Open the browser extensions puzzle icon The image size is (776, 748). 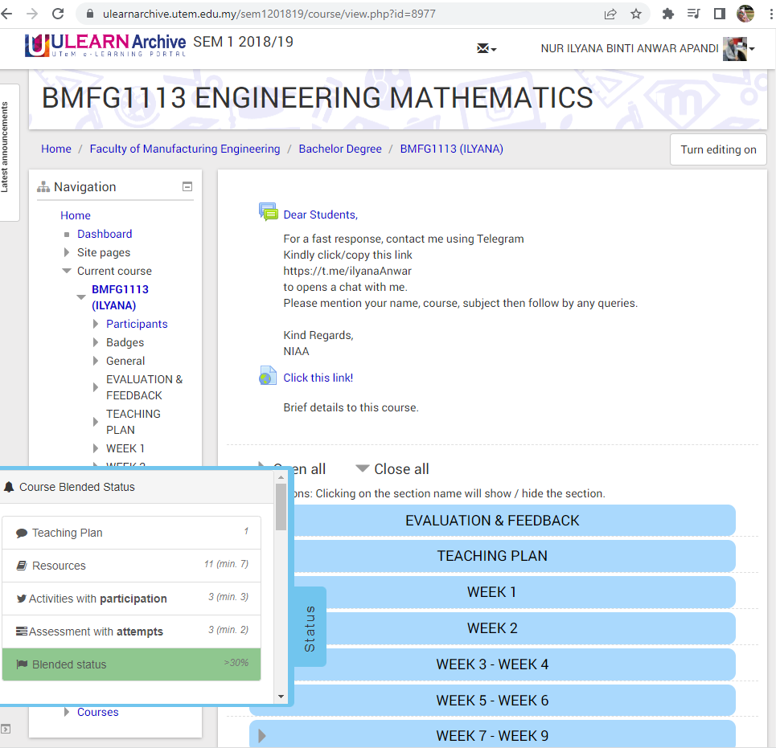point(667,14)
